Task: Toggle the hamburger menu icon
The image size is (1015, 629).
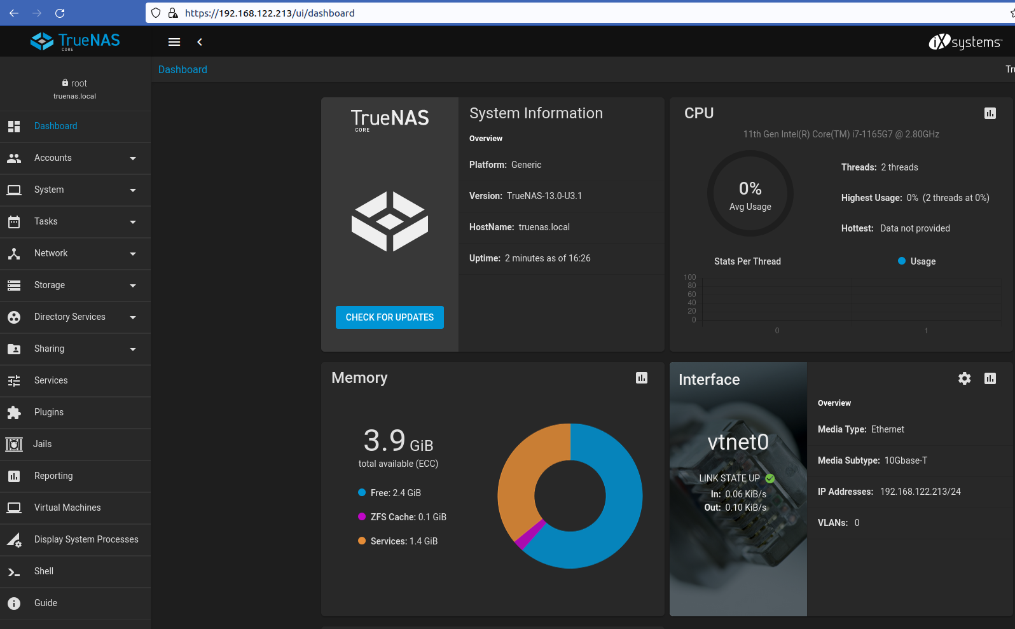Action: (174, 42)
